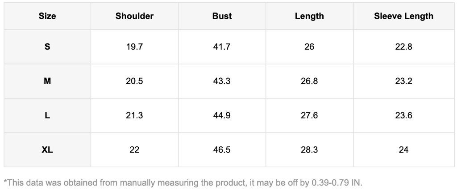457x190 pixels.
Task: Select the M size row label
Action: [x=47, y=81]
